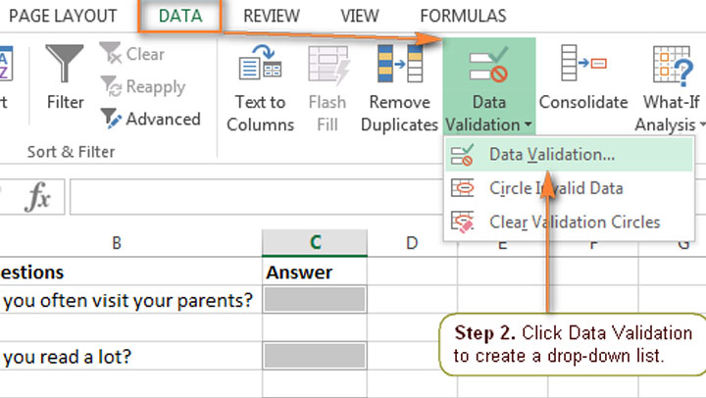Click the gray answer cell beside 'visit your parents?'
706x398 pixels.
pos(316,300)
